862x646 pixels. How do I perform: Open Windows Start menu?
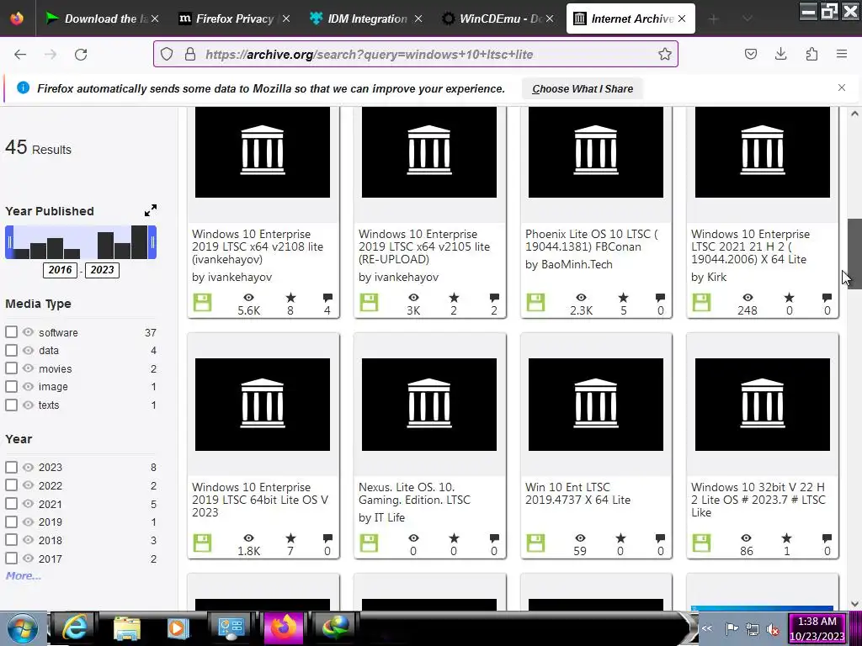tap(21, 627)
